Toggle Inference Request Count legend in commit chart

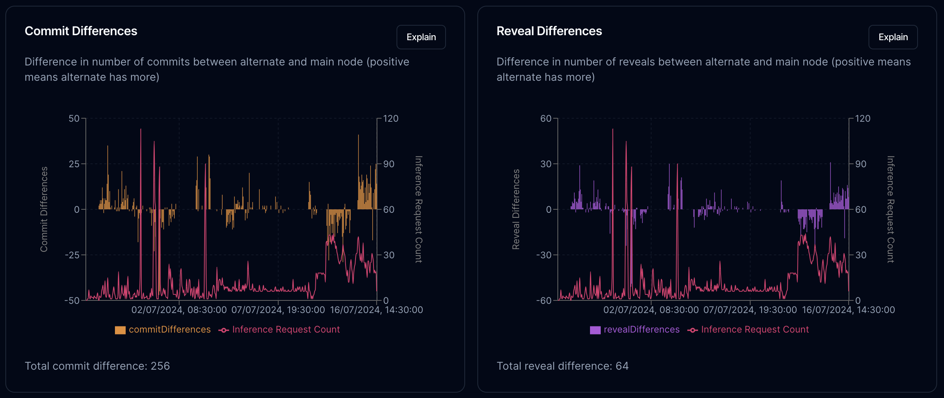tap(279, 329)
